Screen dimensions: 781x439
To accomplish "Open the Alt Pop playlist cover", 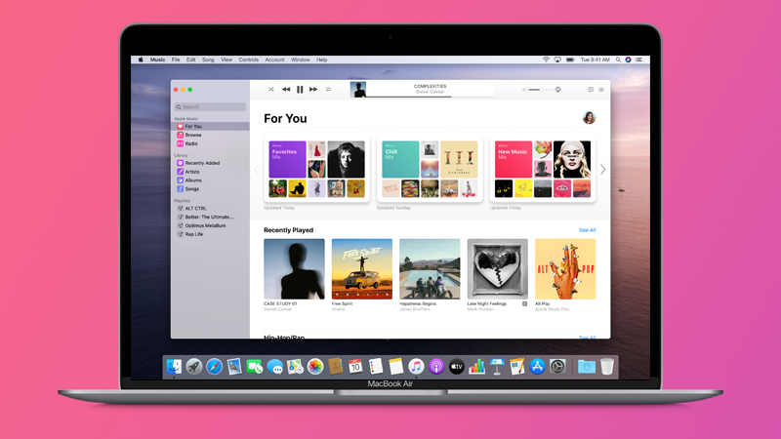I will (x=565, y=269).
